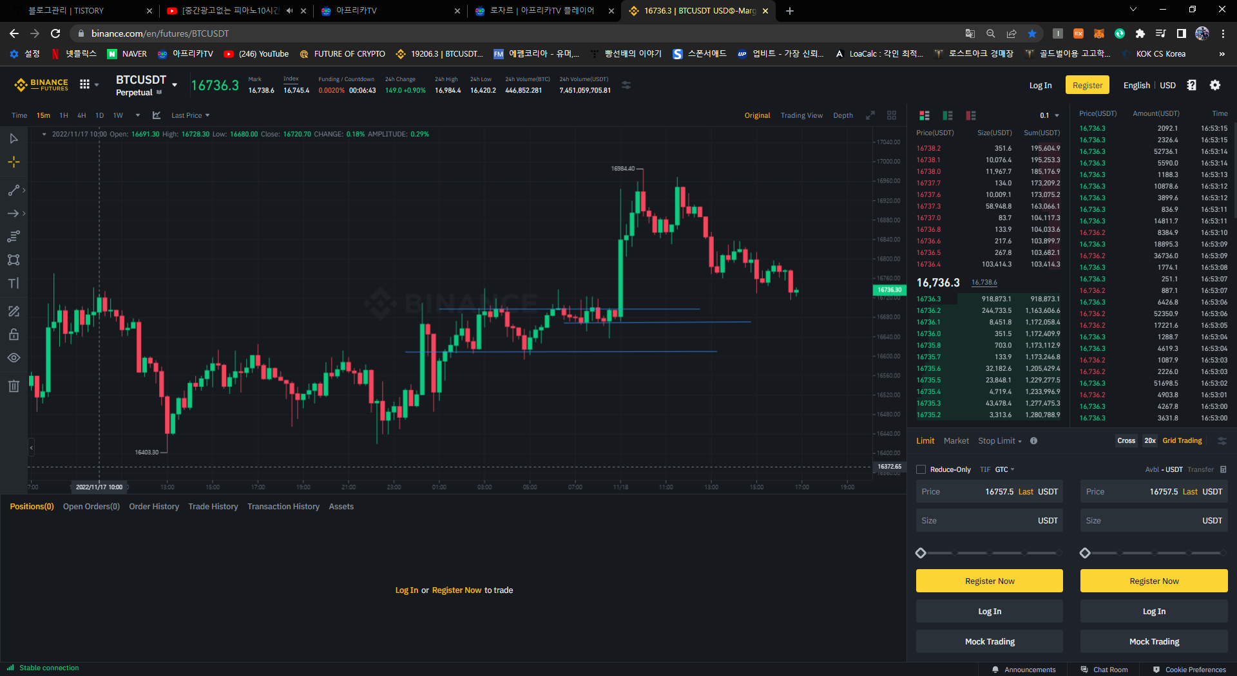The height and width of the screenshot is (676, 1237).
Task: Enable the Reduce-Only checkbox
Action: (921, 469)
